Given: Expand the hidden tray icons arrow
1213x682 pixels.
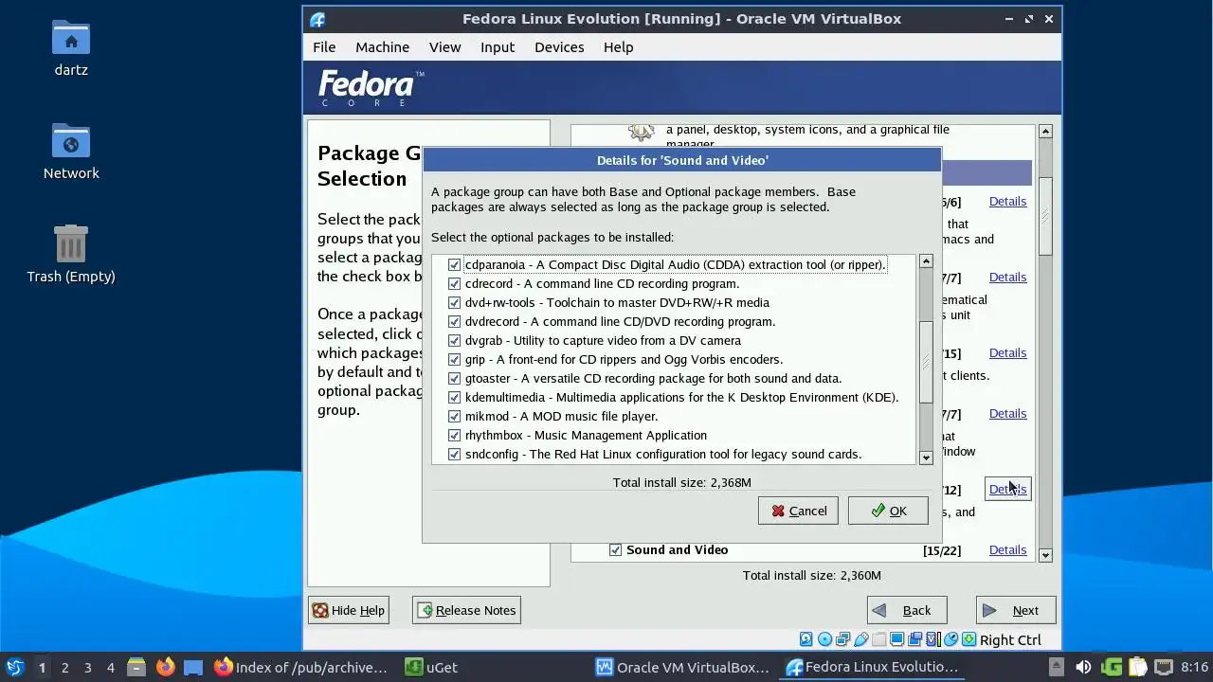Looking at the screenshot, I should 1057,667.
